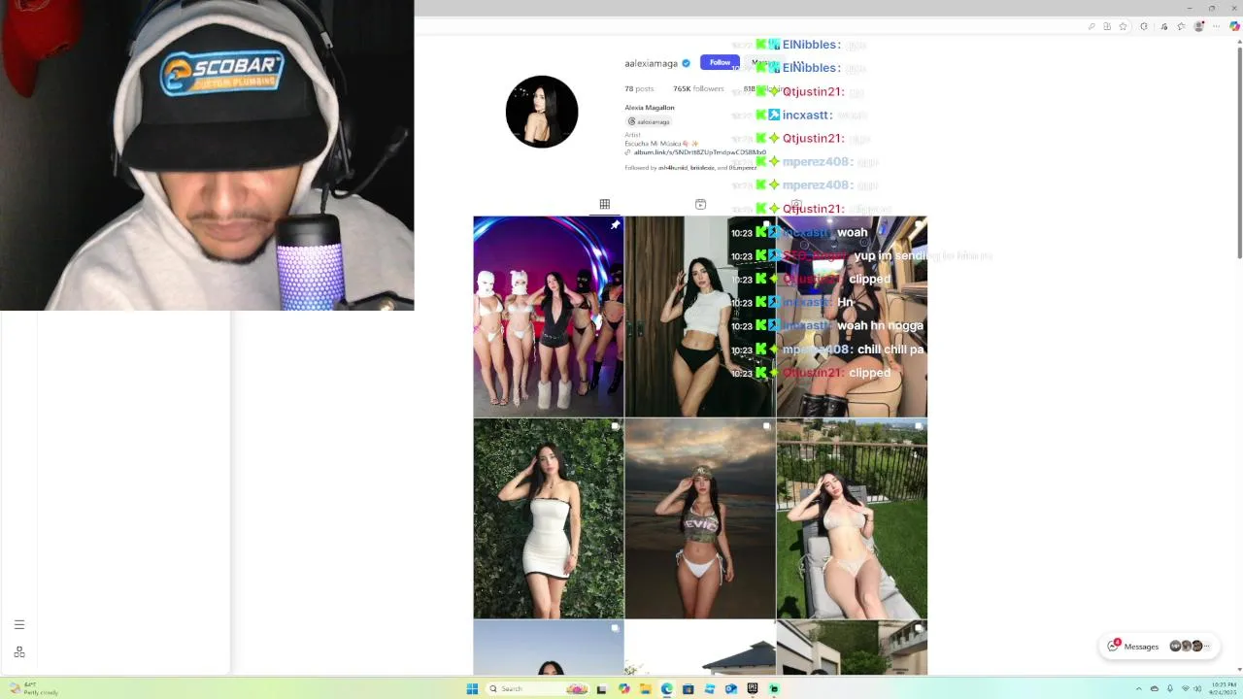Switch to the Tagged tab icon
This screenshot has width=1243, height=699.
(795, 204)
